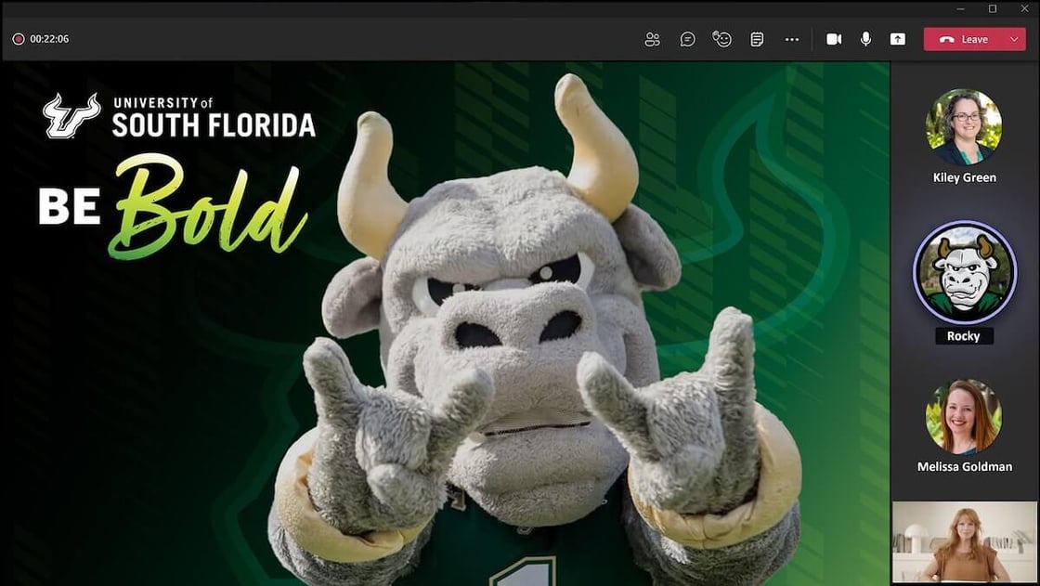The image size is (1040, 586).
Task: Click Melissa Goldman's participant photo
Action: click(x=963, y=417)
